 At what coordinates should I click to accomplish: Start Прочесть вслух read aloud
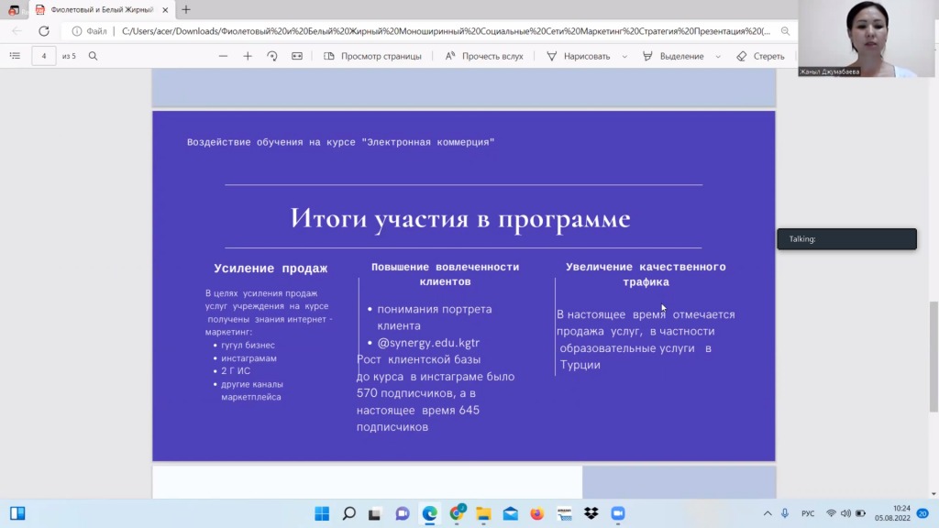[x=484, y=56]
